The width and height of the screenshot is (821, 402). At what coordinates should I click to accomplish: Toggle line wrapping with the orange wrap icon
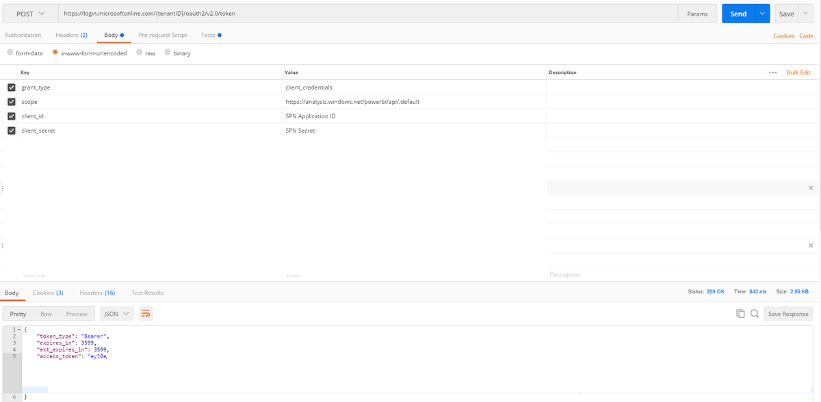coord(145,313)
